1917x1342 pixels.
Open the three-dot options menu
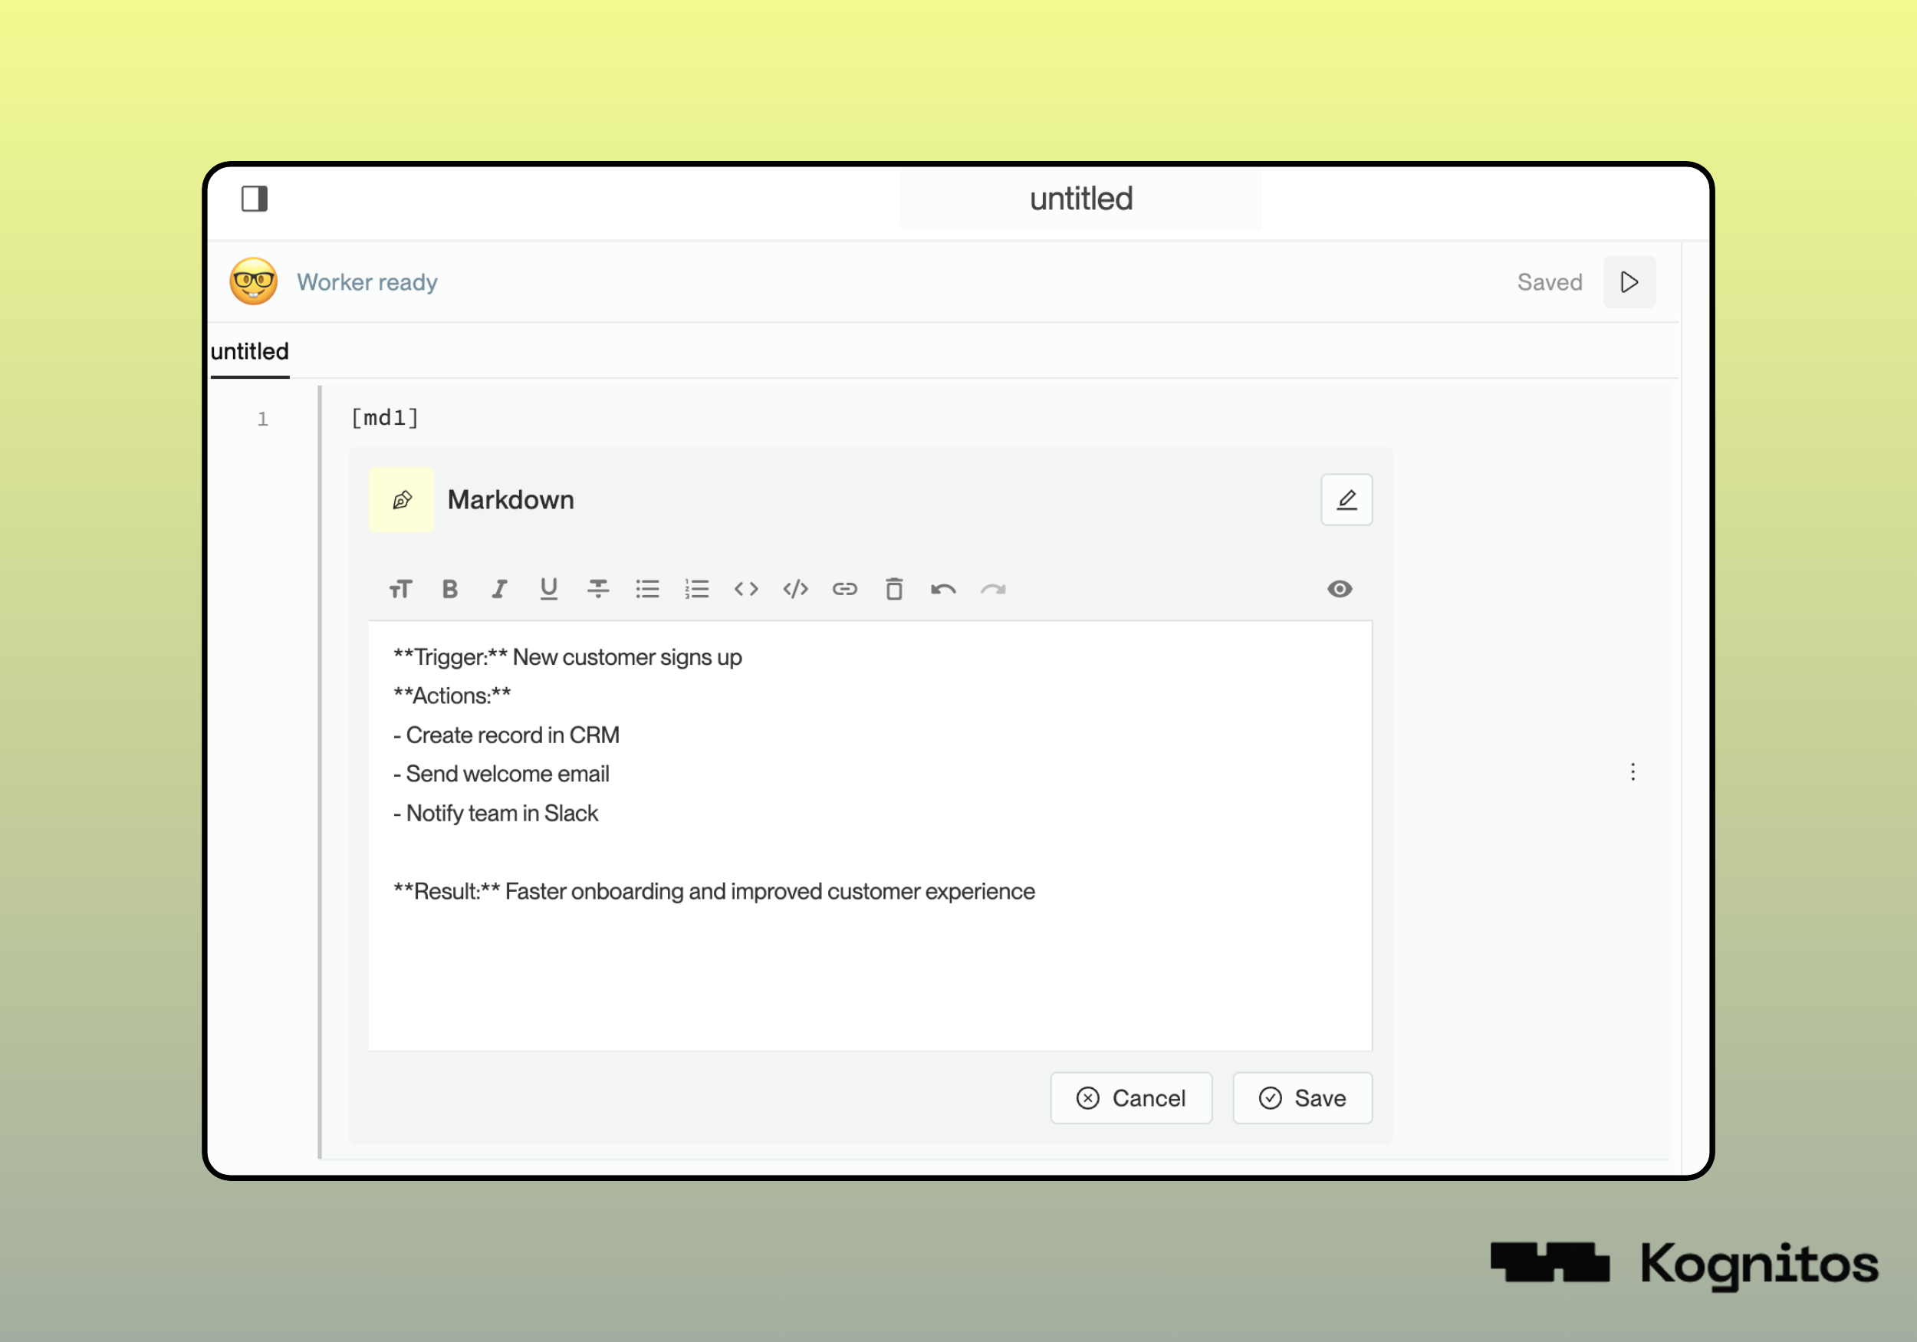coord(1633,771)
